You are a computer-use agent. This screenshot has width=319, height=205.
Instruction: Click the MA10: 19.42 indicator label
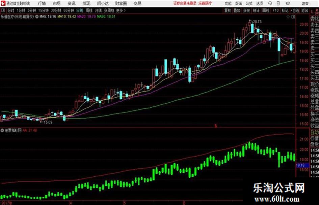[67, 16]
